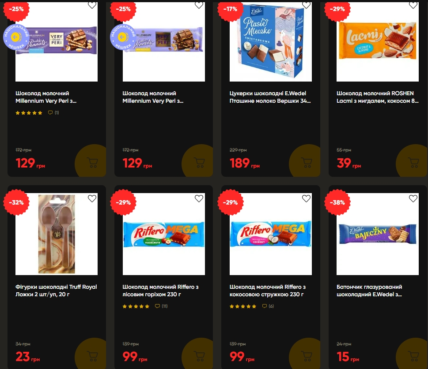Add second Millennium Very Peri to cart

coord(199,162)
